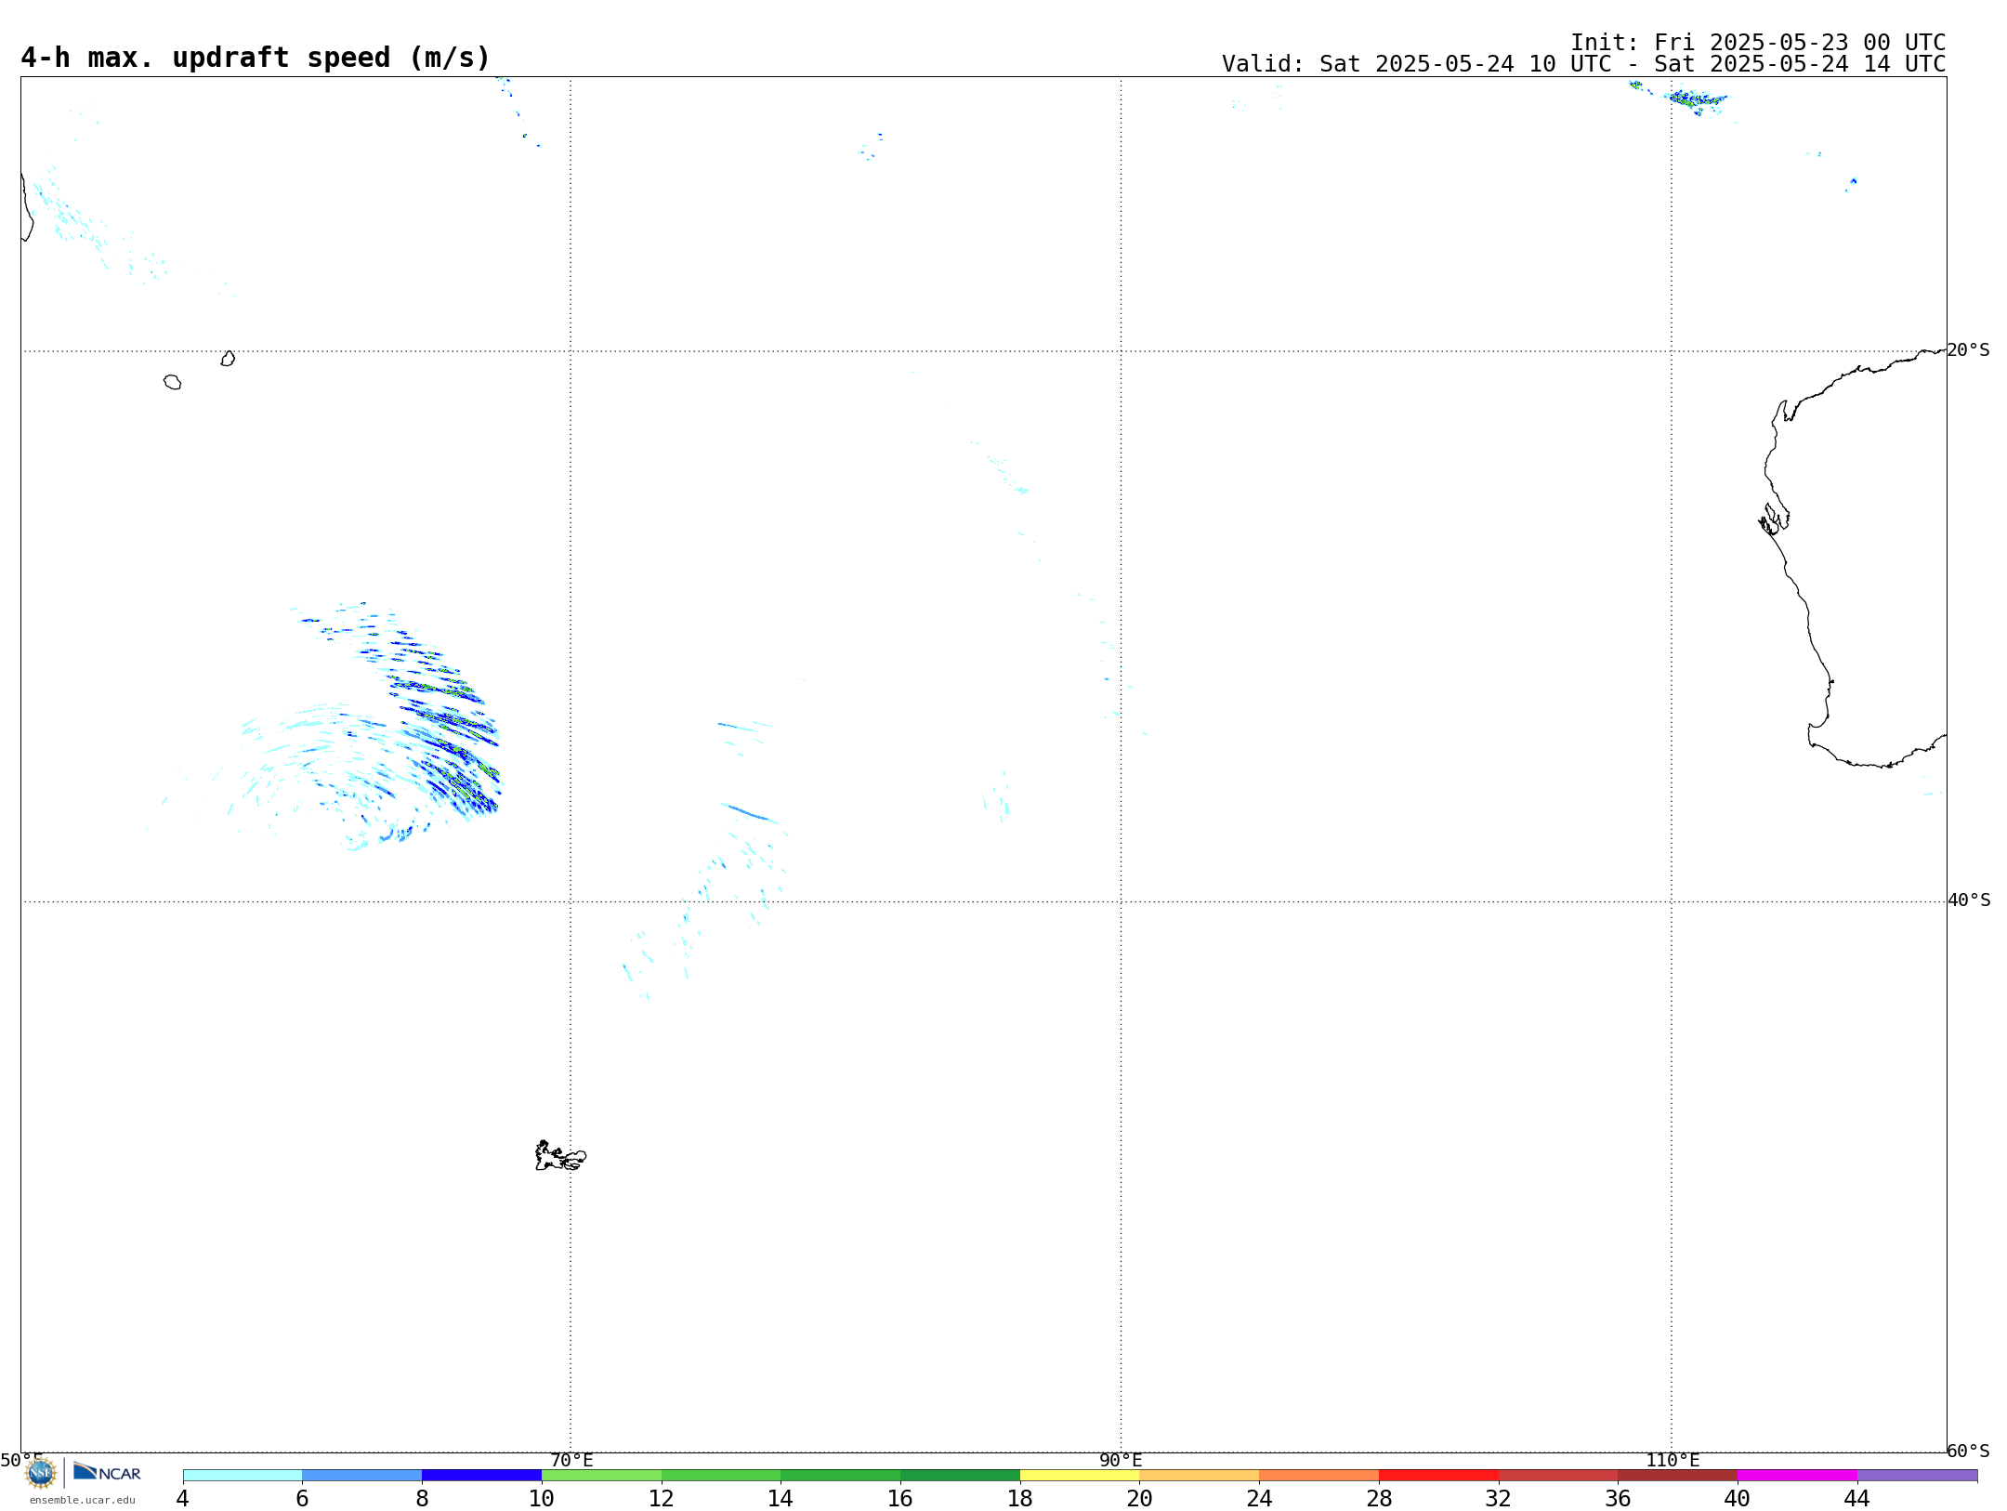Click the NCAR logo
This screenshot has width=2007, height=1511.
click(x=107, y=1472)
